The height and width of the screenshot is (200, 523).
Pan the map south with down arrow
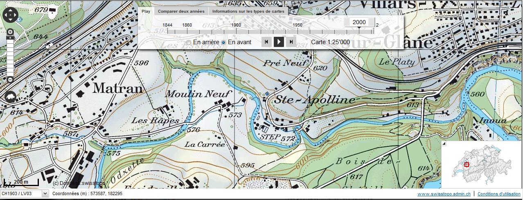coord(11,20)
